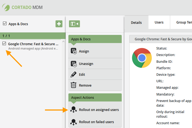192x128 pixels.
Task: Add a new app with the plus button
Action: pos(59,24)
